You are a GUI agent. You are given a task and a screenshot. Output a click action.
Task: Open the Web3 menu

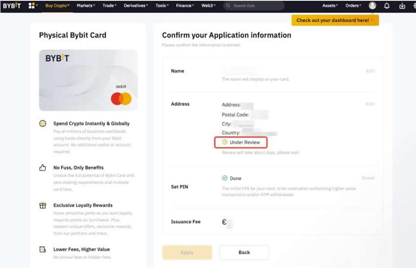coord(209,6)
